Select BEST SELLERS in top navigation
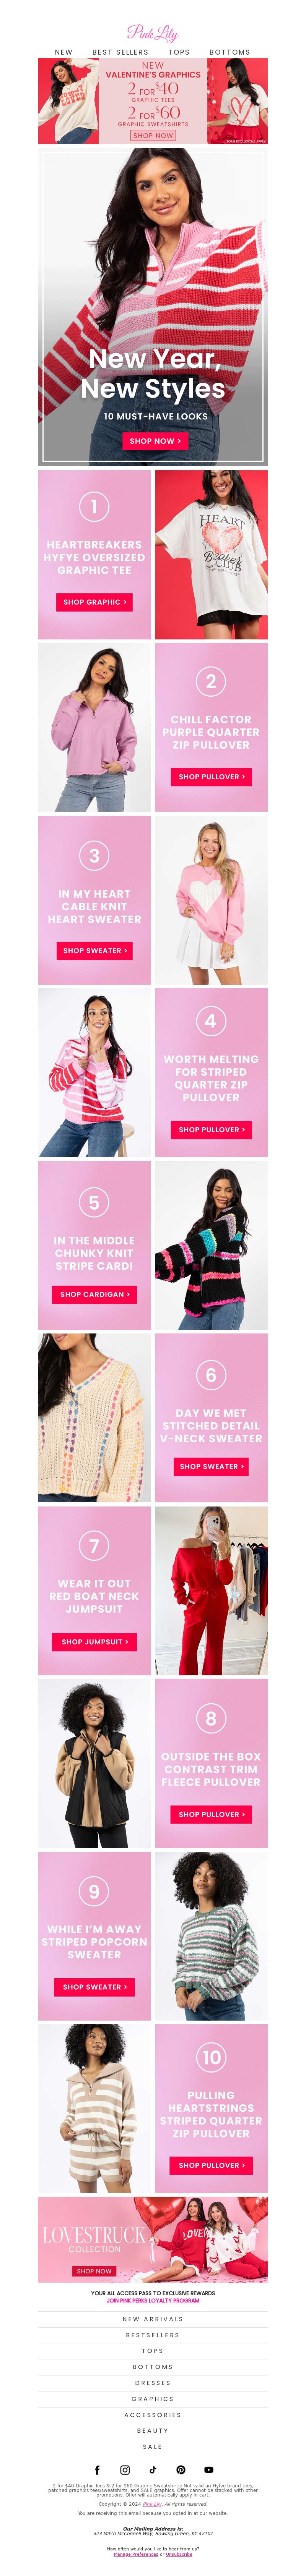The image size is (306, 2576). (x=120, y=52)
